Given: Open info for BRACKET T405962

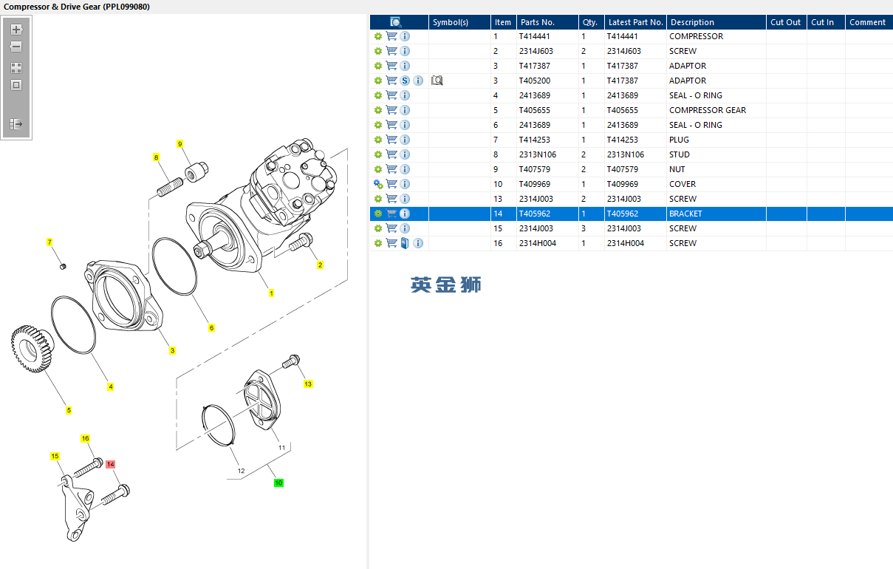Looking at the screenshot, I should point(405,214).
